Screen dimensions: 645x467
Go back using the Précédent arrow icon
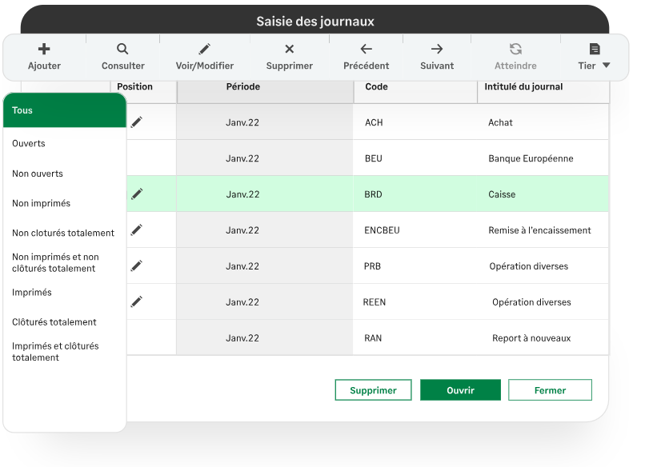click(x=366, y=48)
